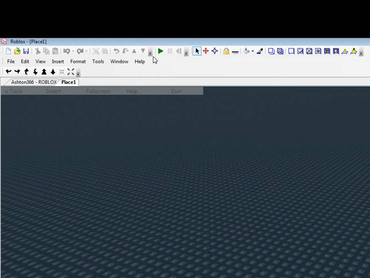This screenshot has height=278, width=370.
Task: Open the Undo history dropdown arrow
Action: click(73, 51)
